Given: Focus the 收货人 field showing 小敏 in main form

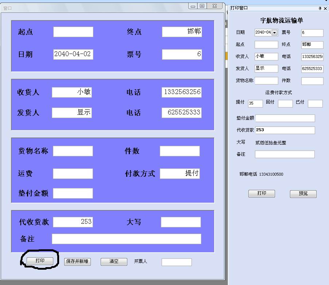Looking at the screenshot, I should click(x=72, y=92).
